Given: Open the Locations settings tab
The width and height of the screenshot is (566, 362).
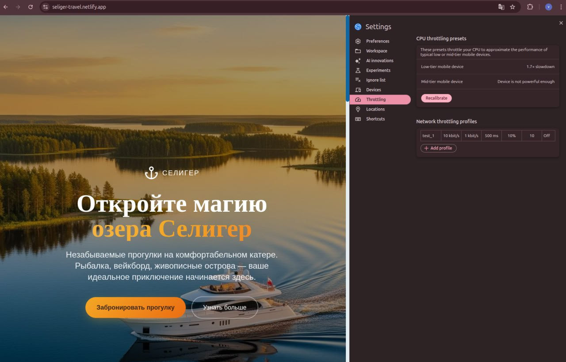Looking at the screenshot, I should tap(375, 109).
